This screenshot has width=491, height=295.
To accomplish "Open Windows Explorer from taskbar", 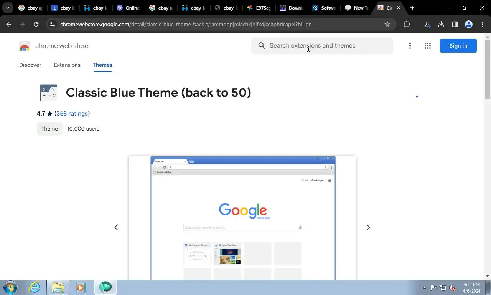I will (x=58, y=287).
